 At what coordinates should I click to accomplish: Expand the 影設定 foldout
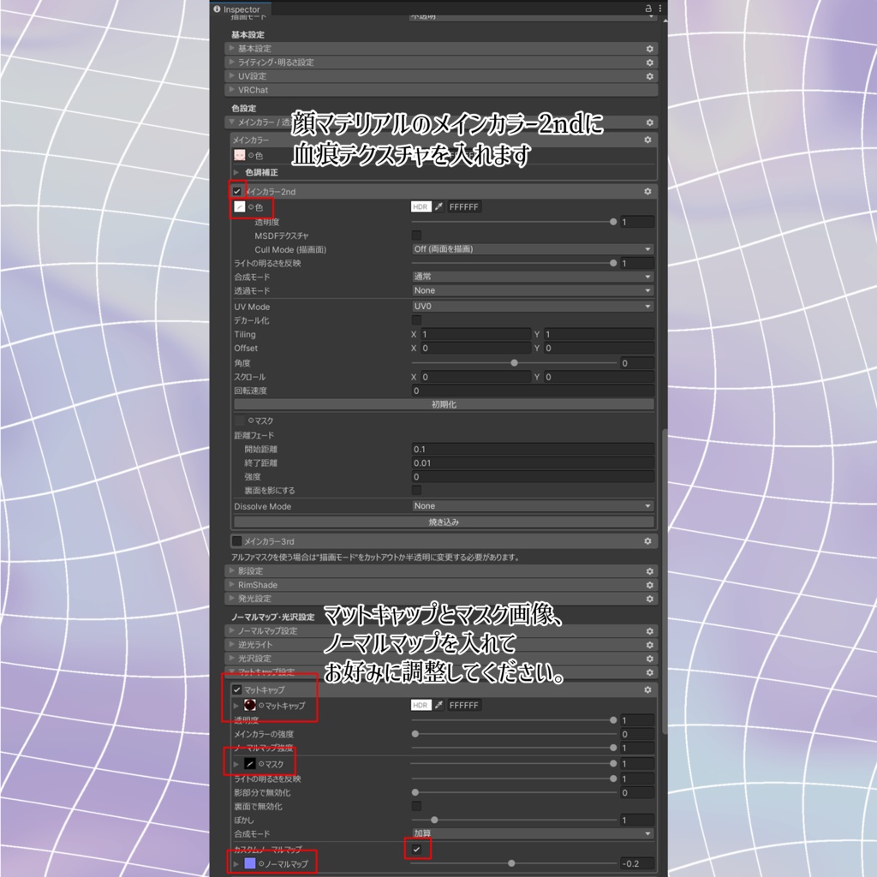231,571
